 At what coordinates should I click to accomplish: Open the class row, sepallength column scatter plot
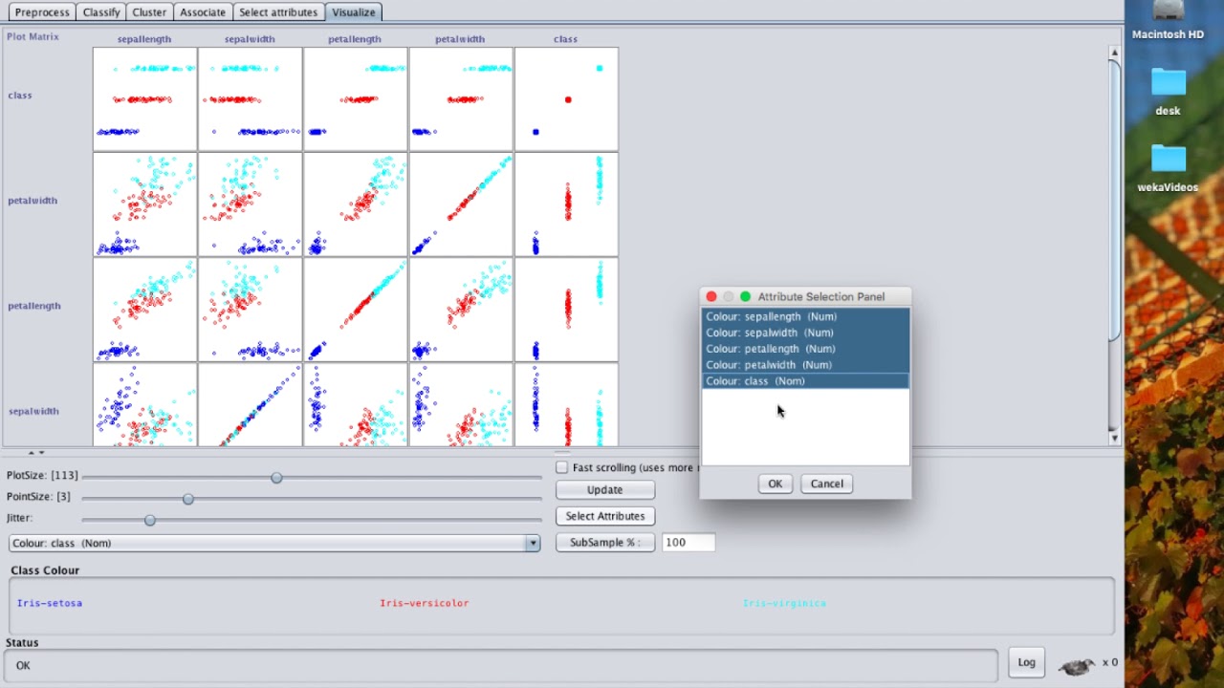click(x=144, y=99)
